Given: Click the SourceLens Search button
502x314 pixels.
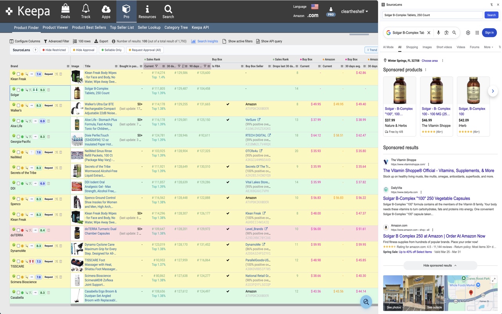Looking at the screenshot, I should [x=491, y=15].
